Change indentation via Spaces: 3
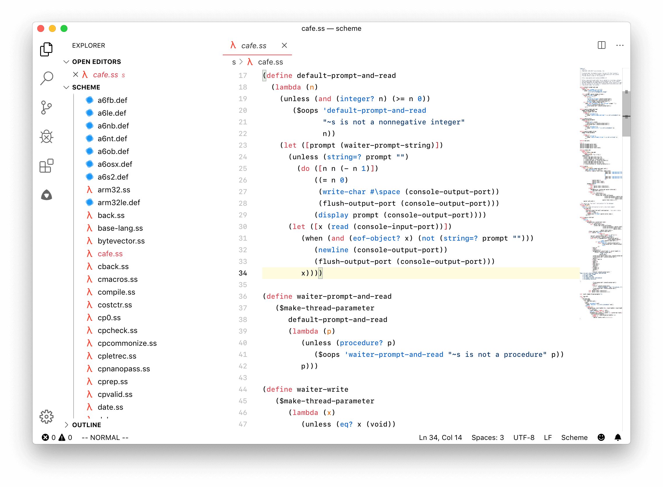663x487 pixels. pyautogui.click(x=488, y=438)
